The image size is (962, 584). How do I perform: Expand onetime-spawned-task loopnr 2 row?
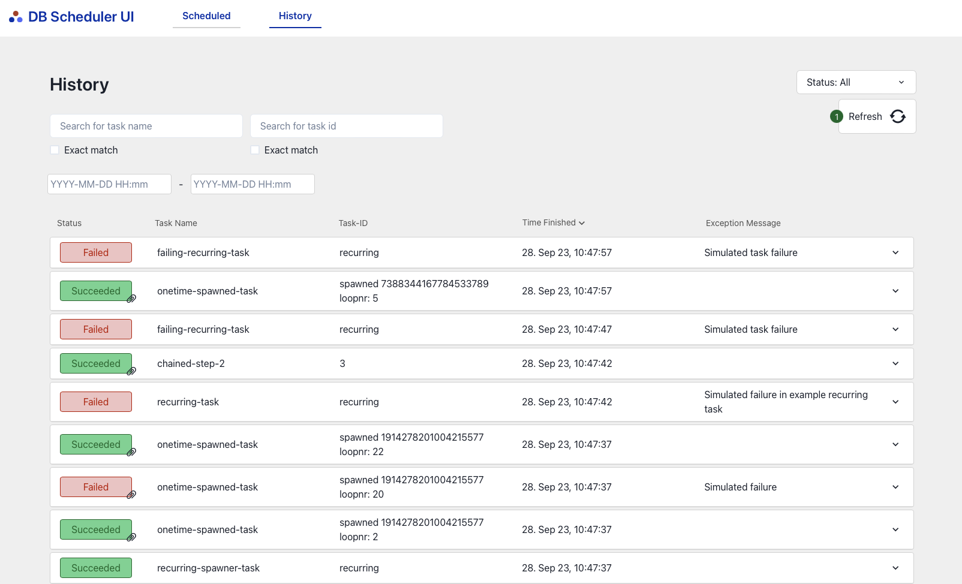pos(895,529)
